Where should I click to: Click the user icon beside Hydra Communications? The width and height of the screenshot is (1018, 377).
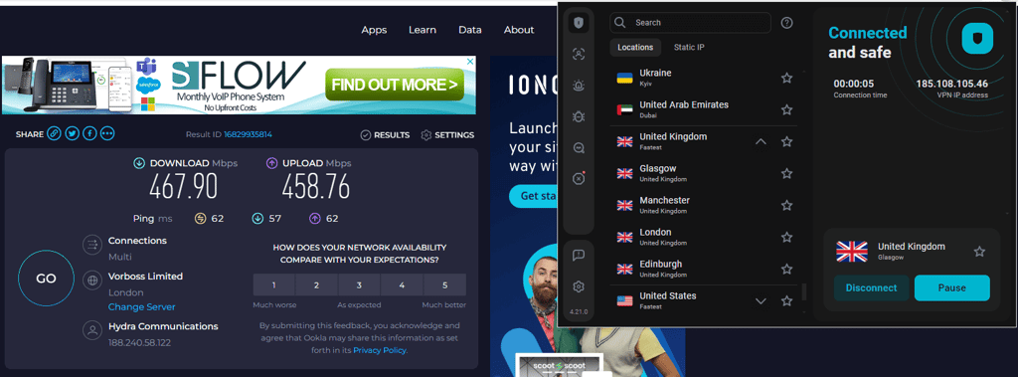[92, 330]
